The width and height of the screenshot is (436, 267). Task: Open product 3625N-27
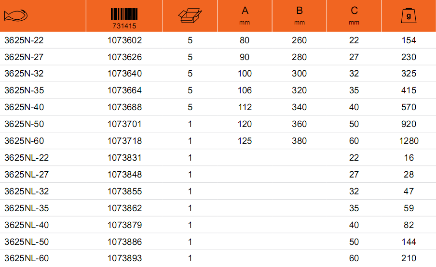(x=24, y=57)
